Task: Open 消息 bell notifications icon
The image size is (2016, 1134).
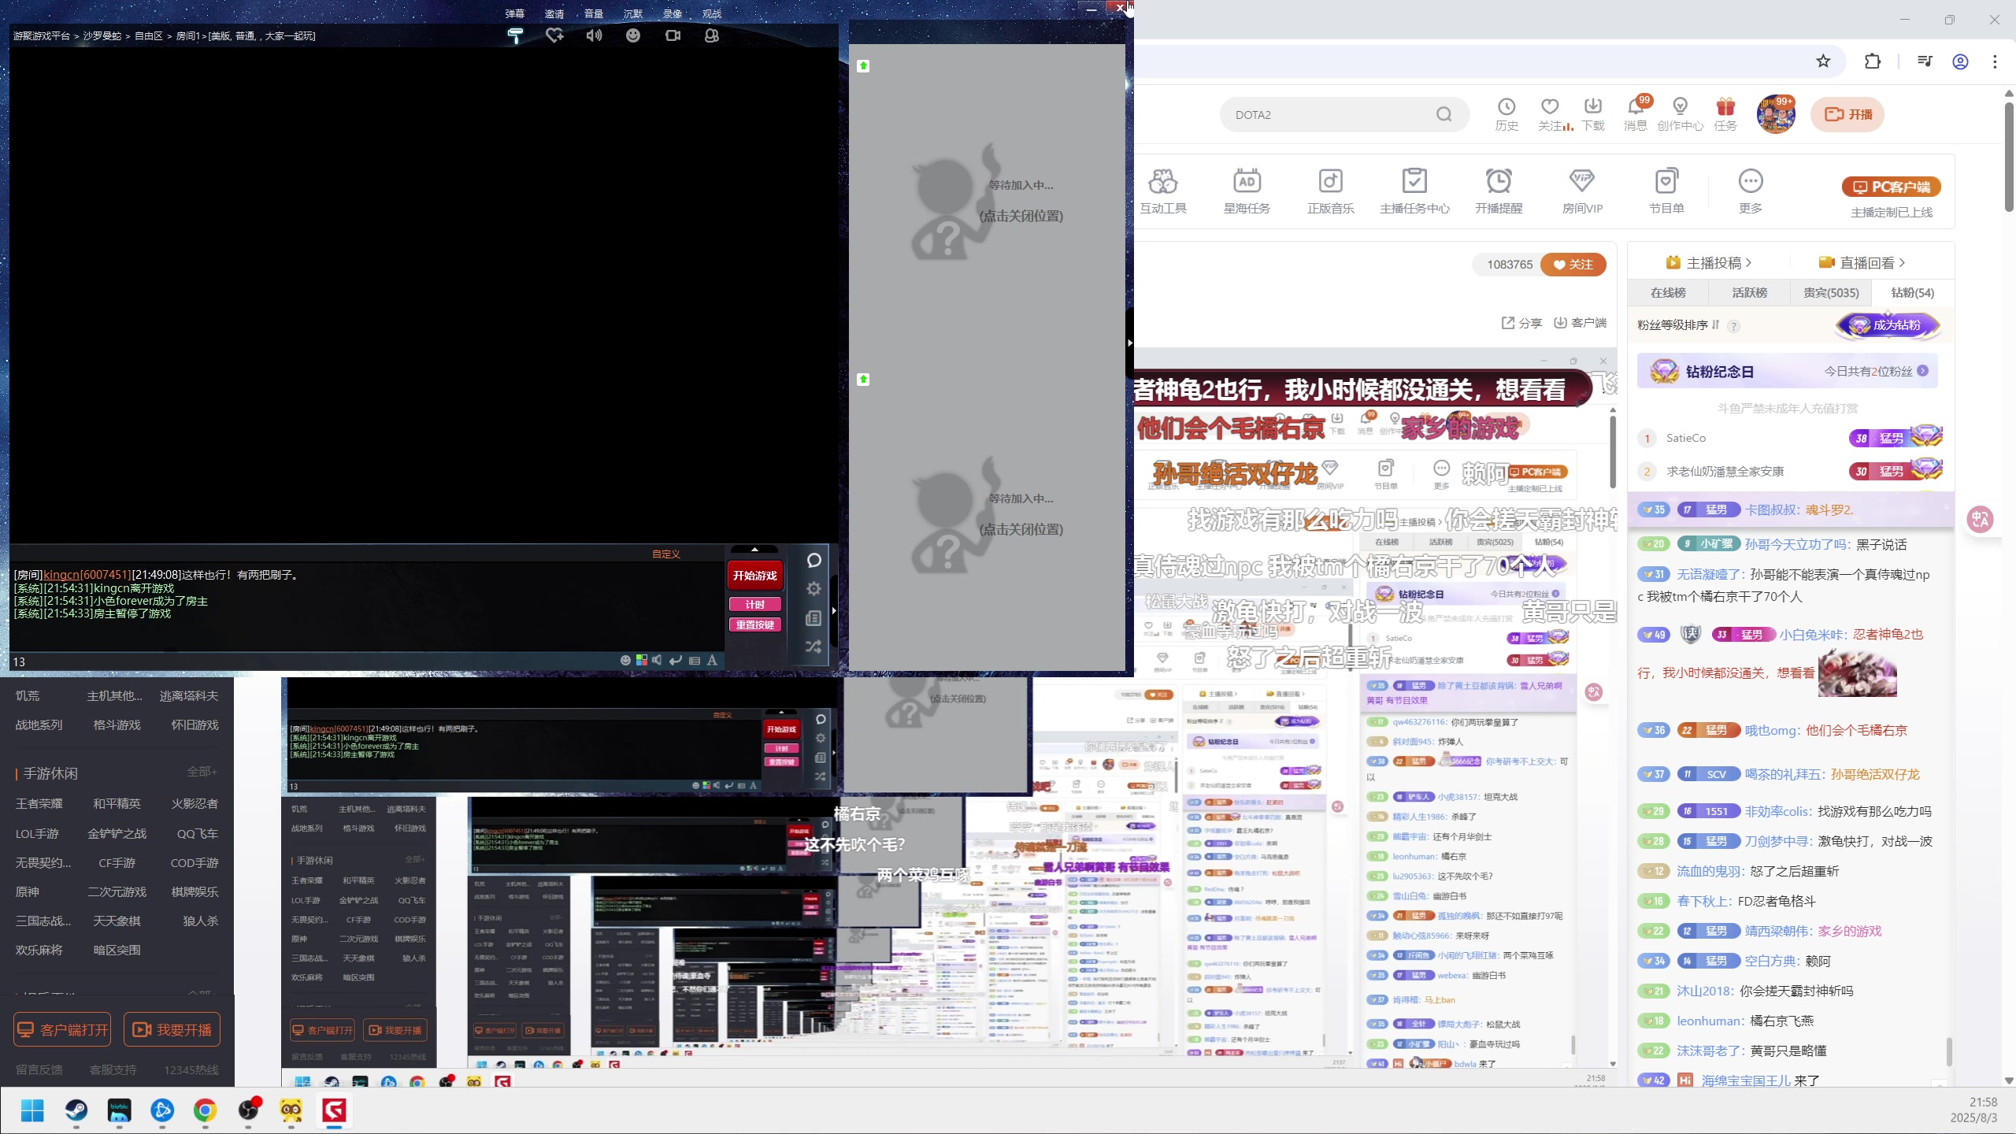Action: 1636,114
